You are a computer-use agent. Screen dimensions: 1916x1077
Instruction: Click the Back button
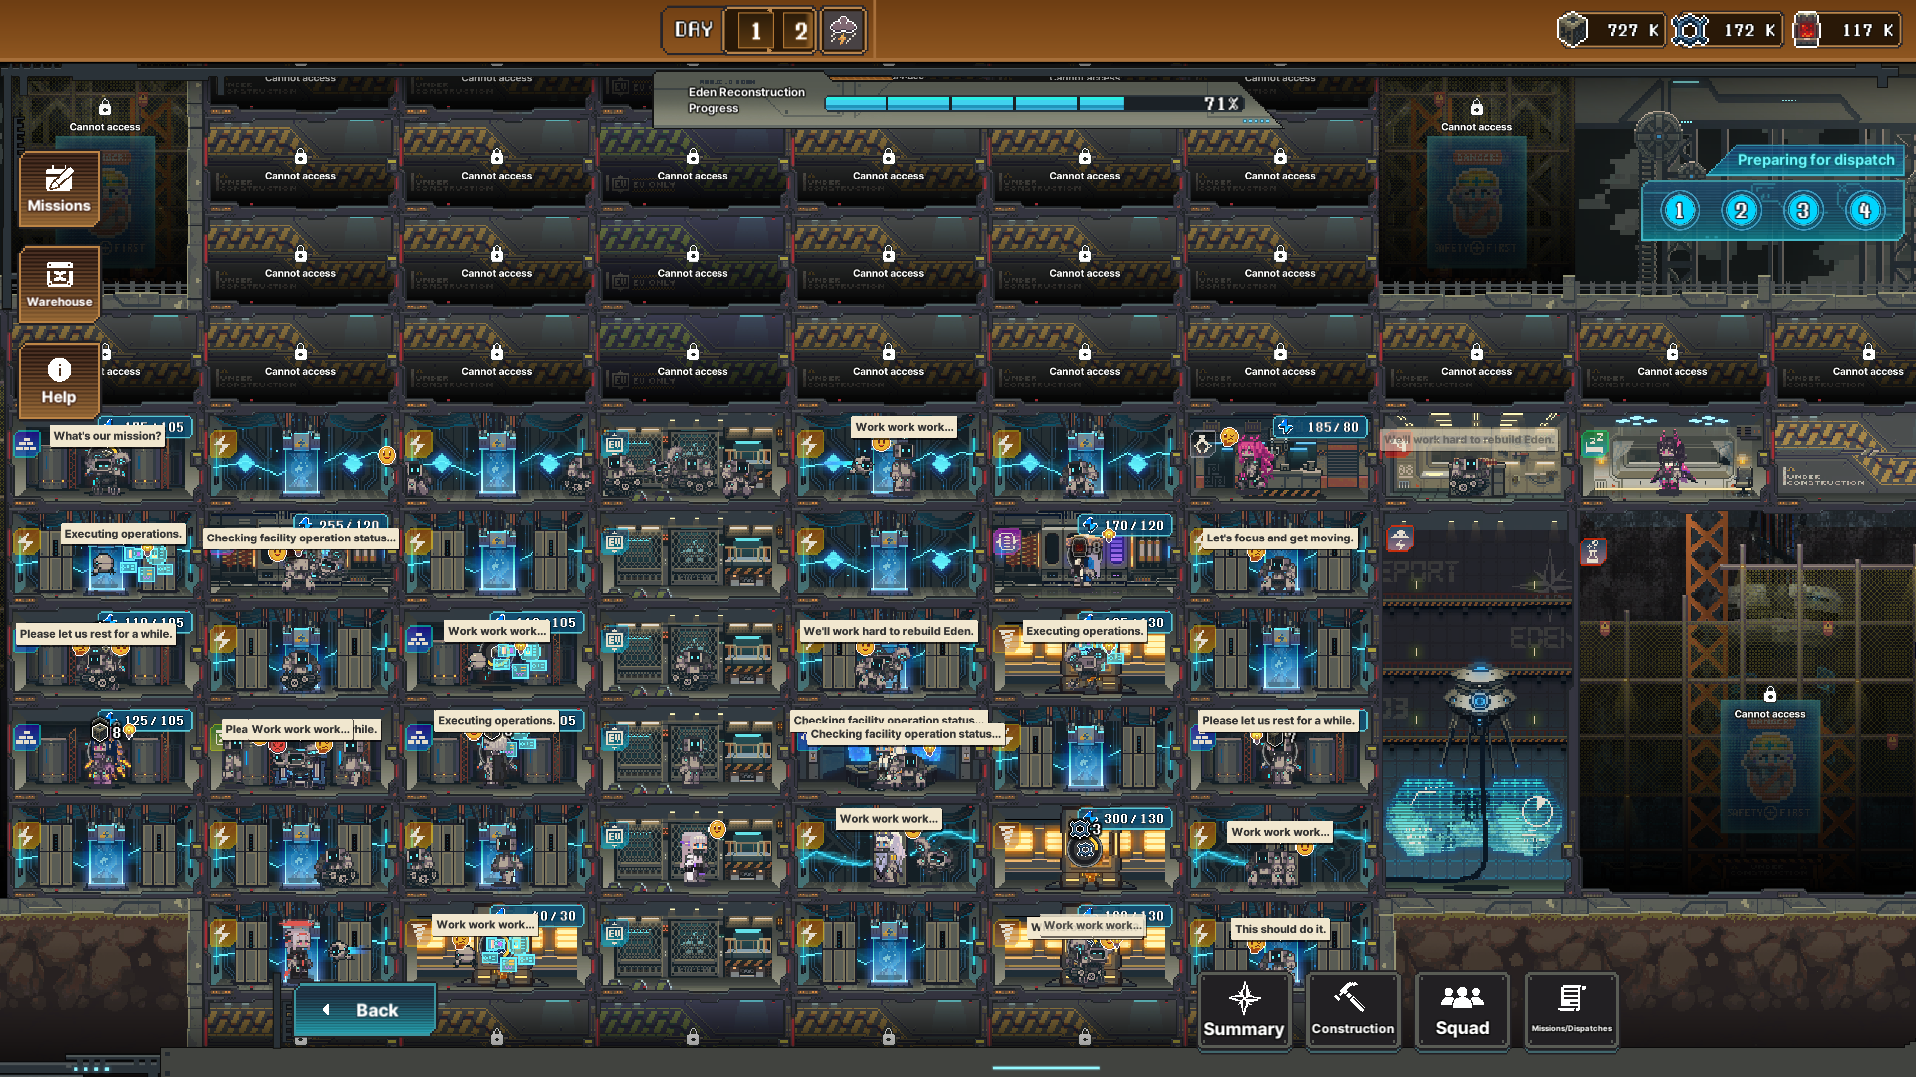pos(365,1010)
